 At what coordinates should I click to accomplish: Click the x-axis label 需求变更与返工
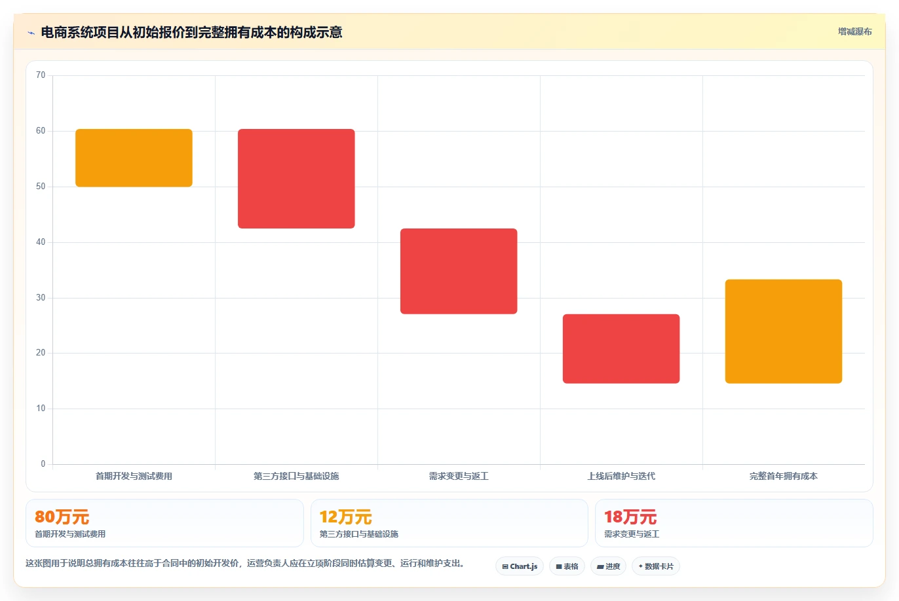459,476
